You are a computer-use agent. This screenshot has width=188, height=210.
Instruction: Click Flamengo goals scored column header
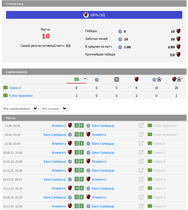point(176,79)
